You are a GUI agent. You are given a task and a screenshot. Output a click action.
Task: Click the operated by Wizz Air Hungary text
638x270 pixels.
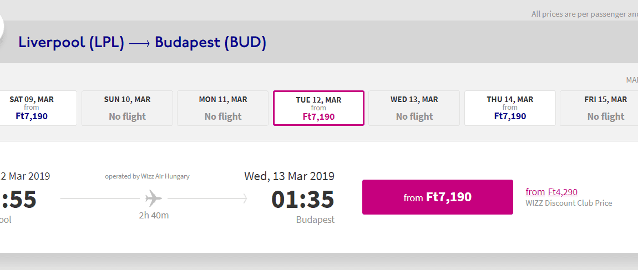[x=147, y=176]
